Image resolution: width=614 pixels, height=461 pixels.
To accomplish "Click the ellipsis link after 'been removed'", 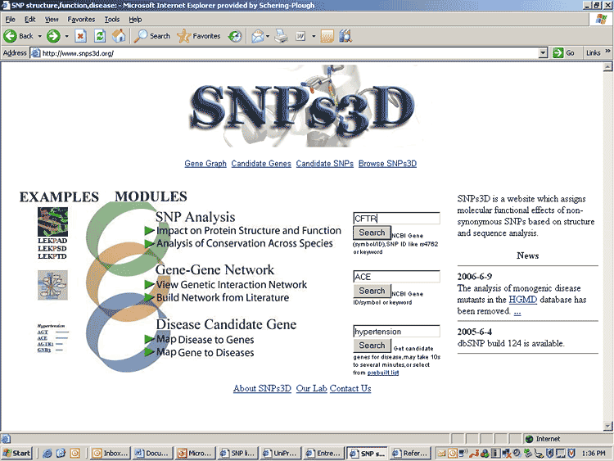I will click(517, 312).
